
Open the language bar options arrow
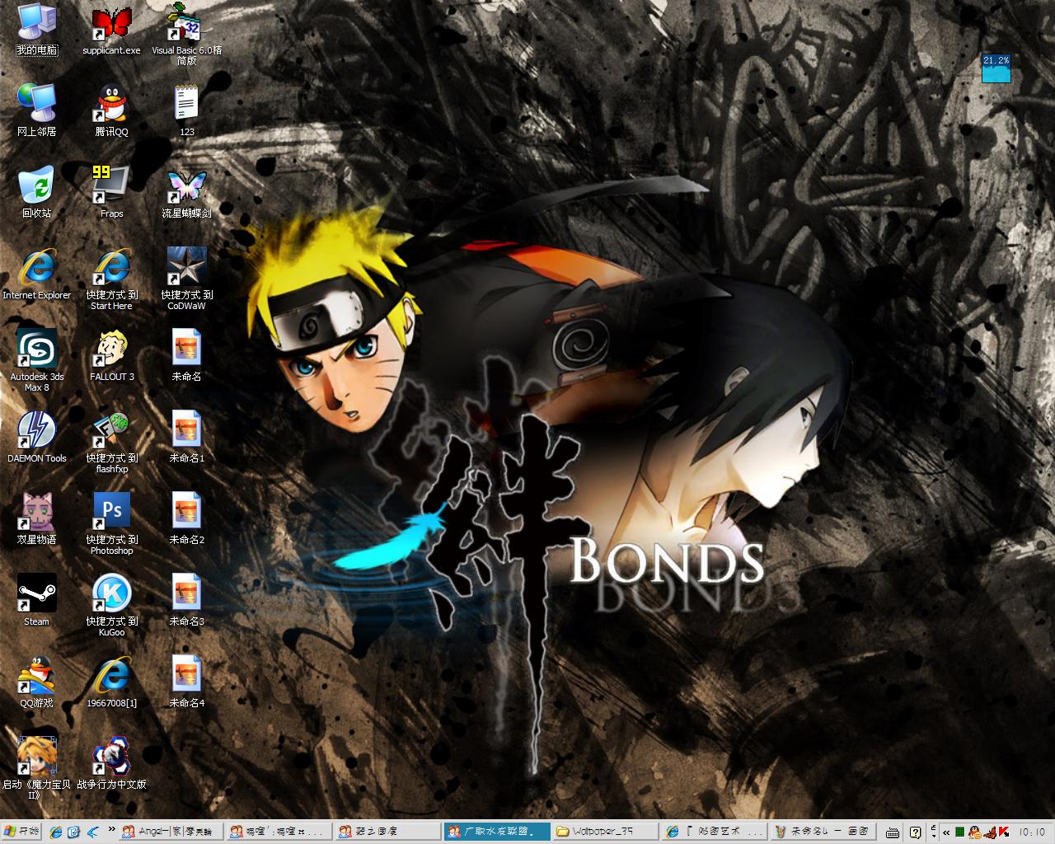point(932,836)
